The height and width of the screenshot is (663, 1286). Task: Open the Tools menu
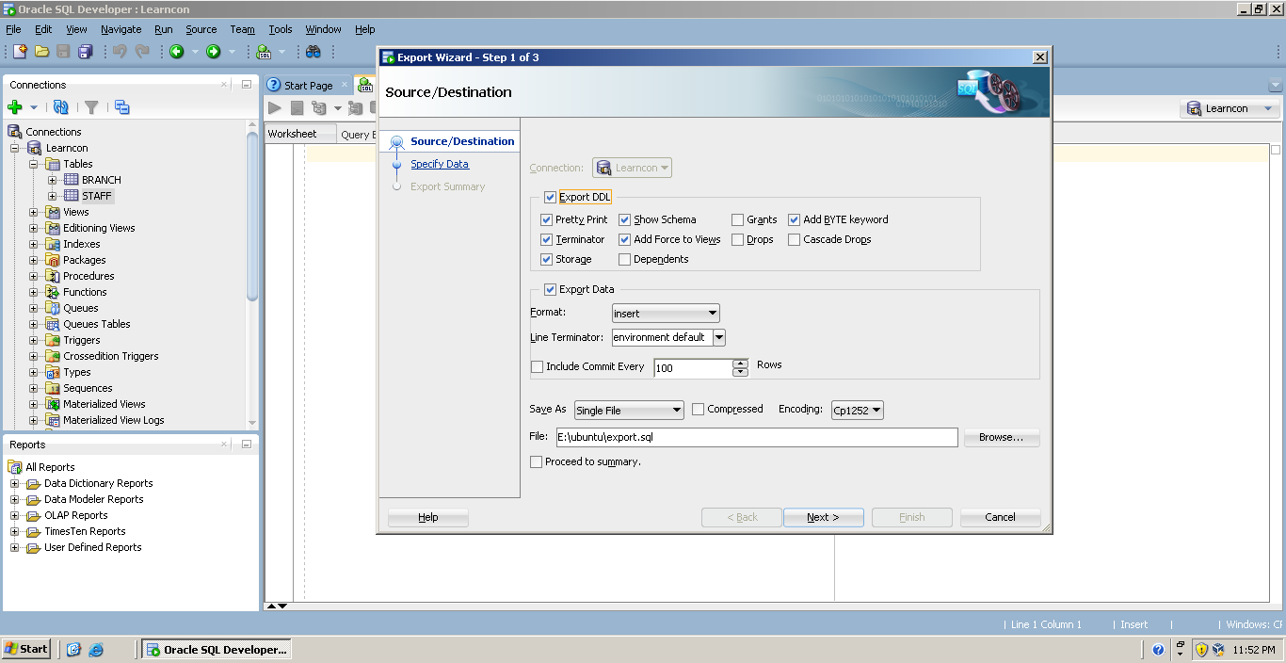pyautogui.click(x=281, y=29)
